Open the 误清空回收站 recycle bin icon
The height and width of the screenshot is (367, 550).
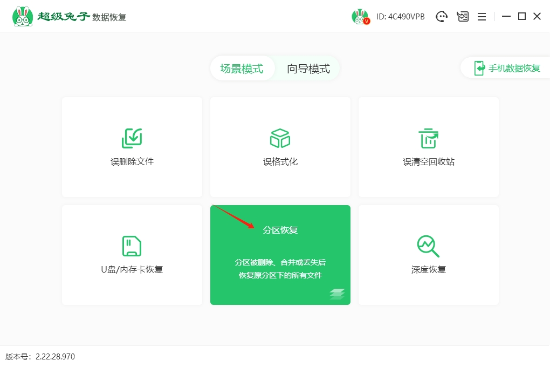(429, 138)
